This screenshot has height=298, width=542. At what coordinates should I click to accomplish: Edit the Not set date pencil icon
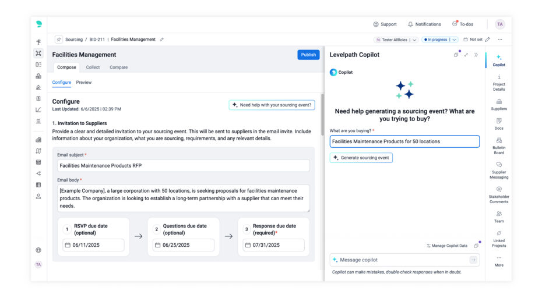tap(488, 40)
